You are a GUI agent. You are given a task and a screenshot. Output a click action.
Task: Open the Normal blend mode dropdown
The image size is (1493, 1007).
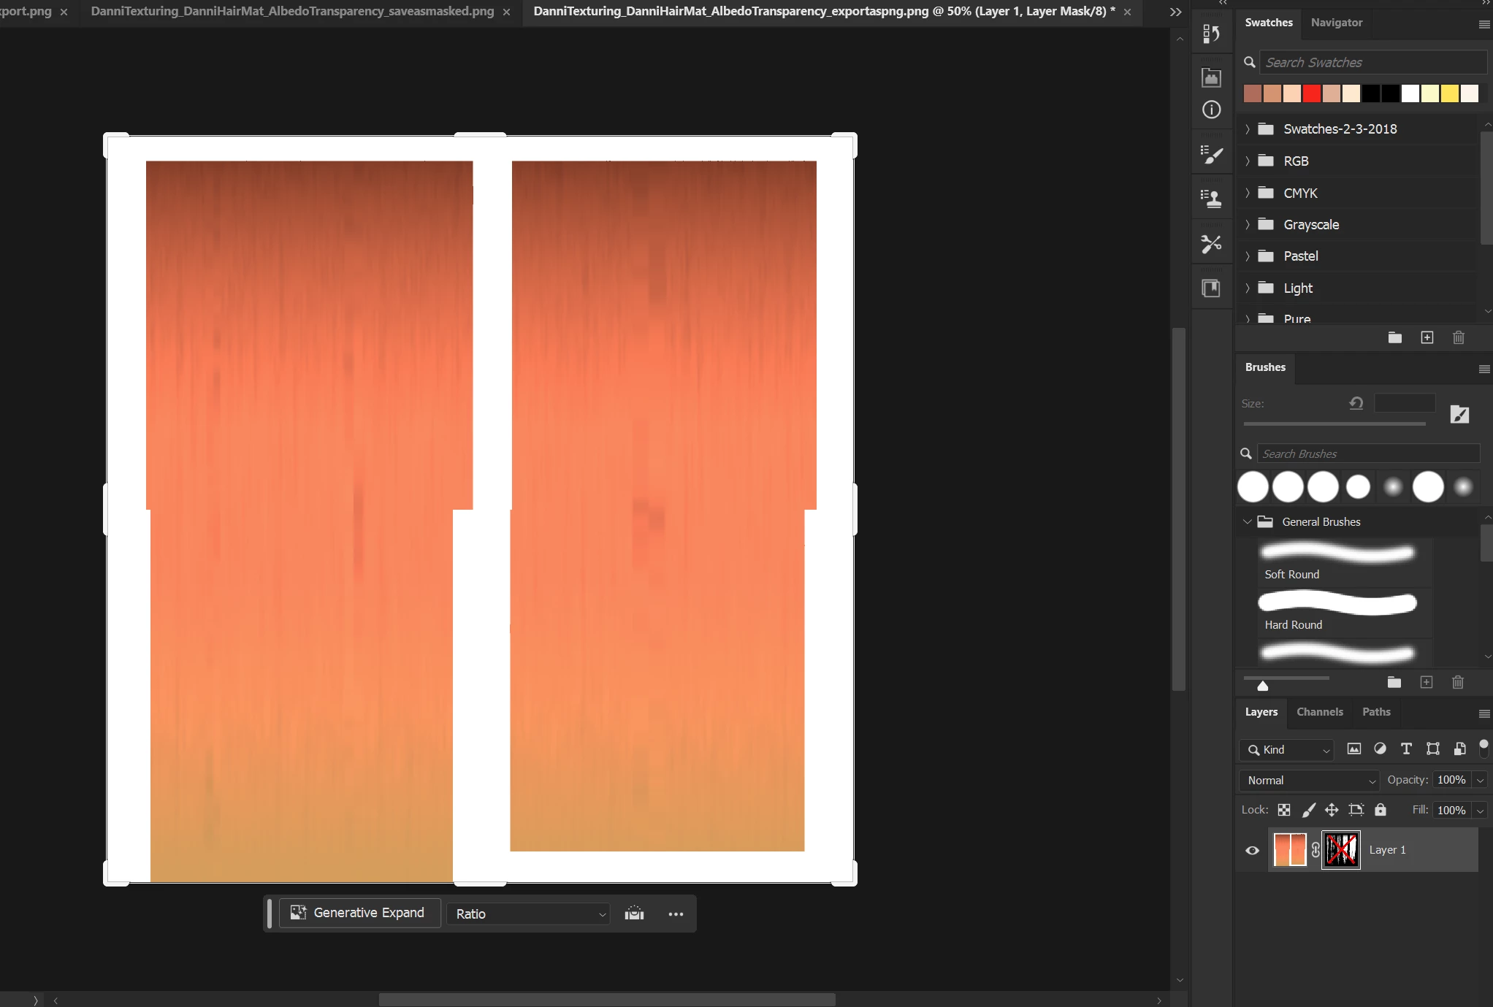(1308, 781)
